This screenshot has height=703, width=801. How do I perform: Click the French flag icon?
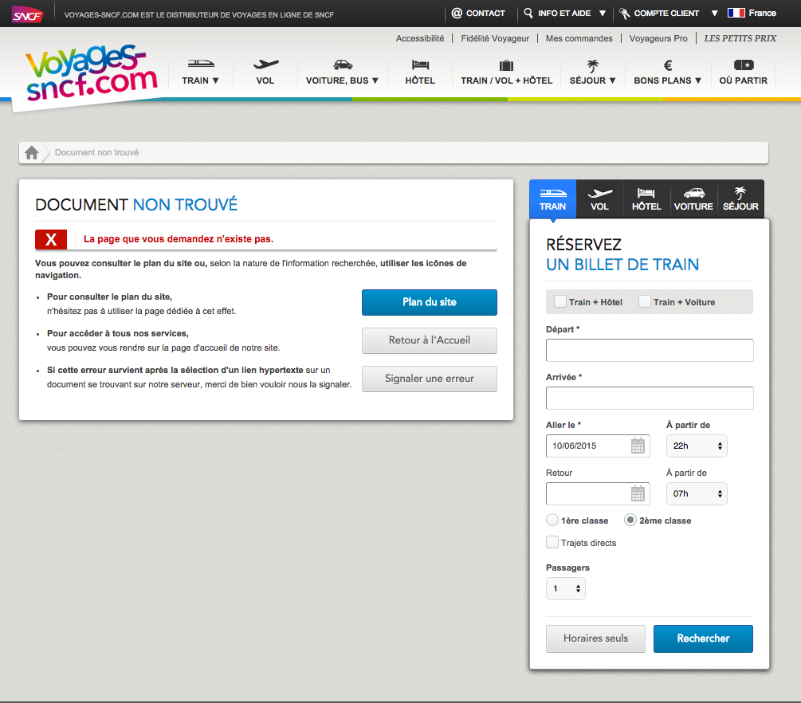[736, 13]
